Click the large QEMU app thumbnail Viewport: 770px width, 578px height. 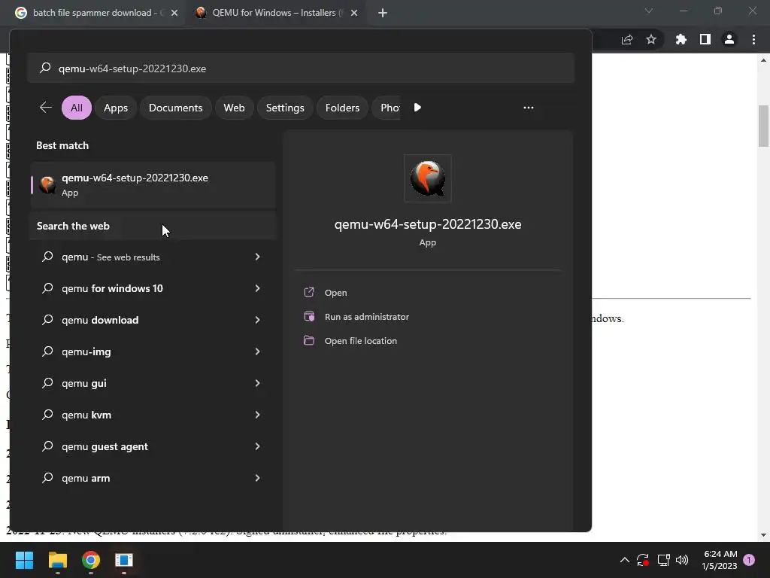[x=428, y=178]
